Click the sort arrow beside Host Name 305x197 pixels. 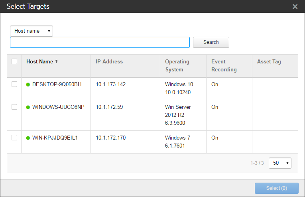(x=56, y=62)
